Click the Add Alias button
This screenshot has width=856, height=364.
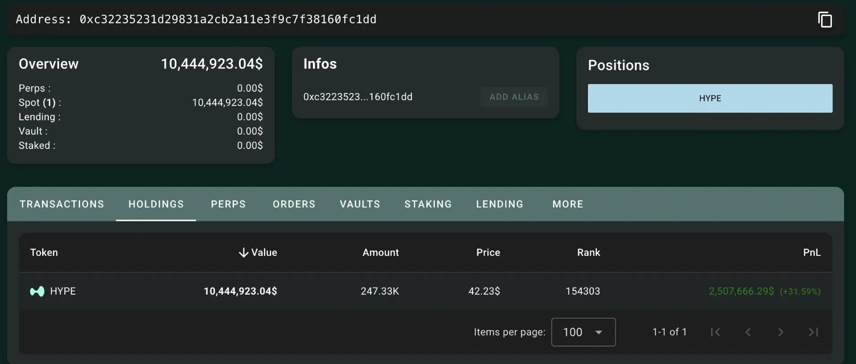(514, 97)
